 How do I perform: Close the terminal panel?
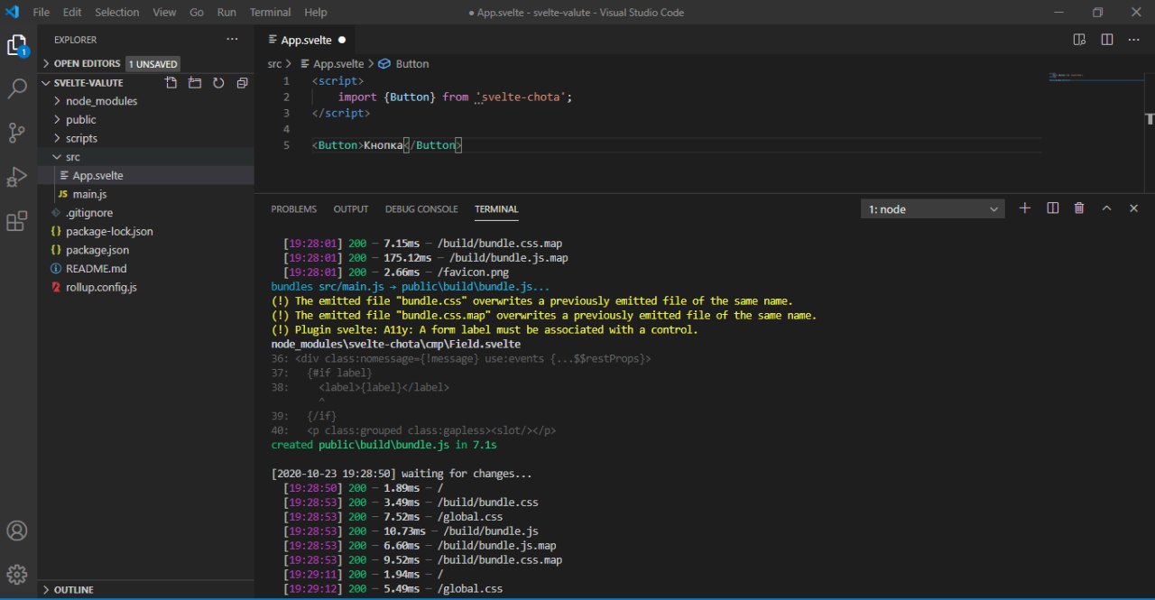[1134, 208]
